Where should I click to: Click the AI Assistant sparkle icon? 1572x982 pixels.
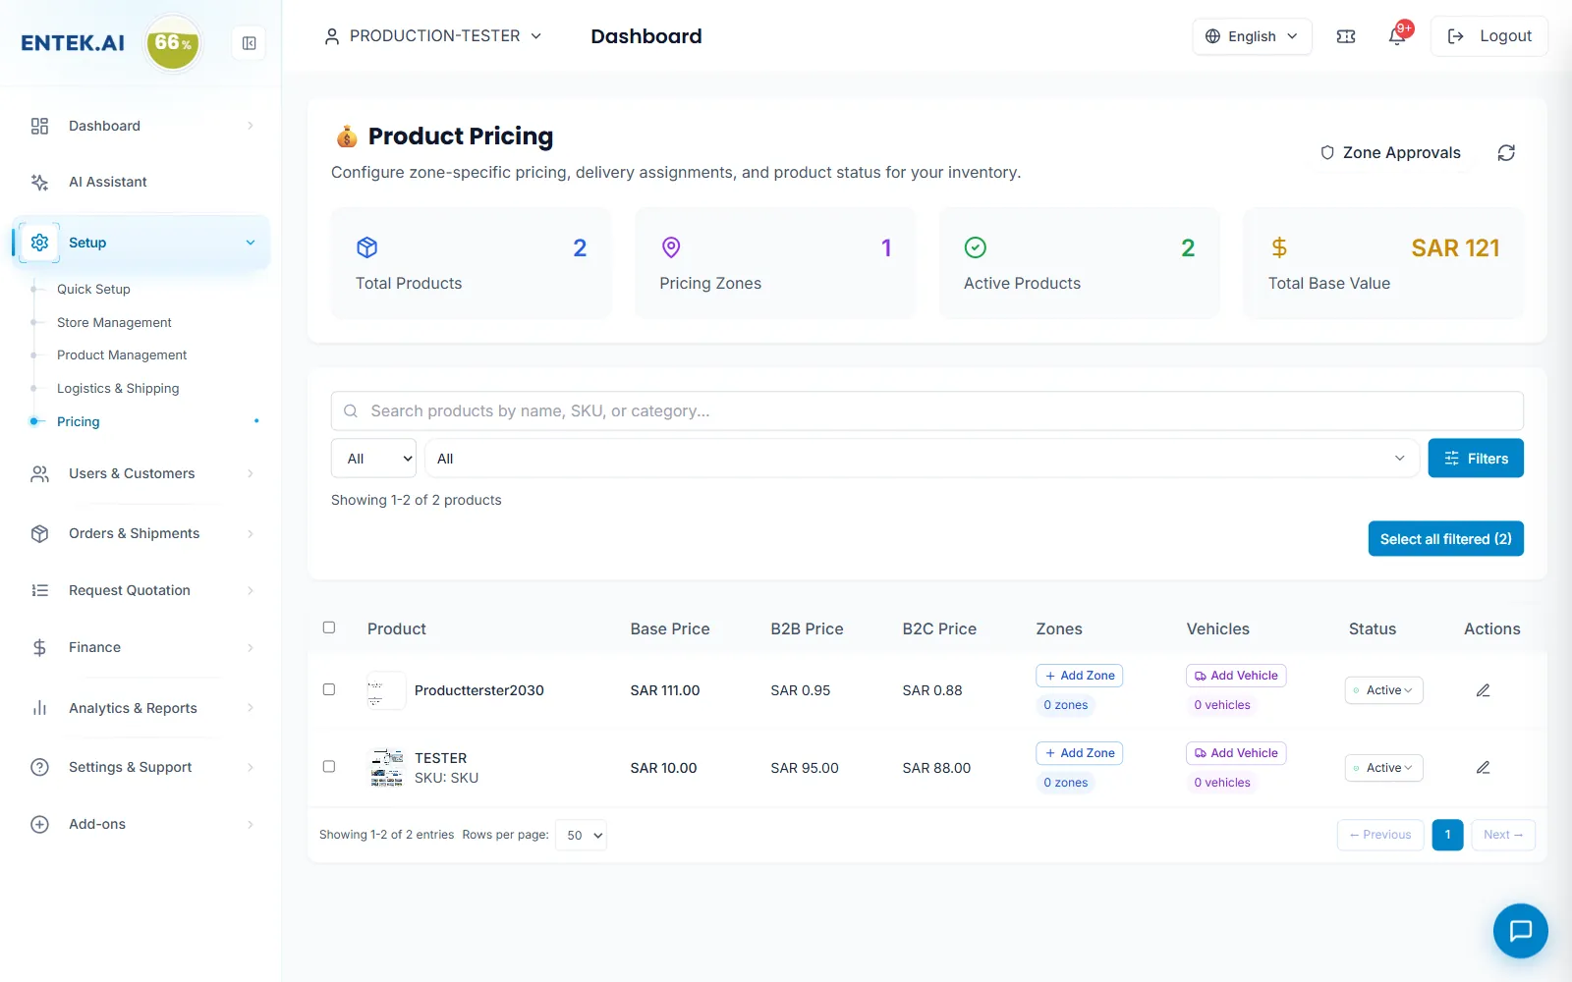point(39,182)
